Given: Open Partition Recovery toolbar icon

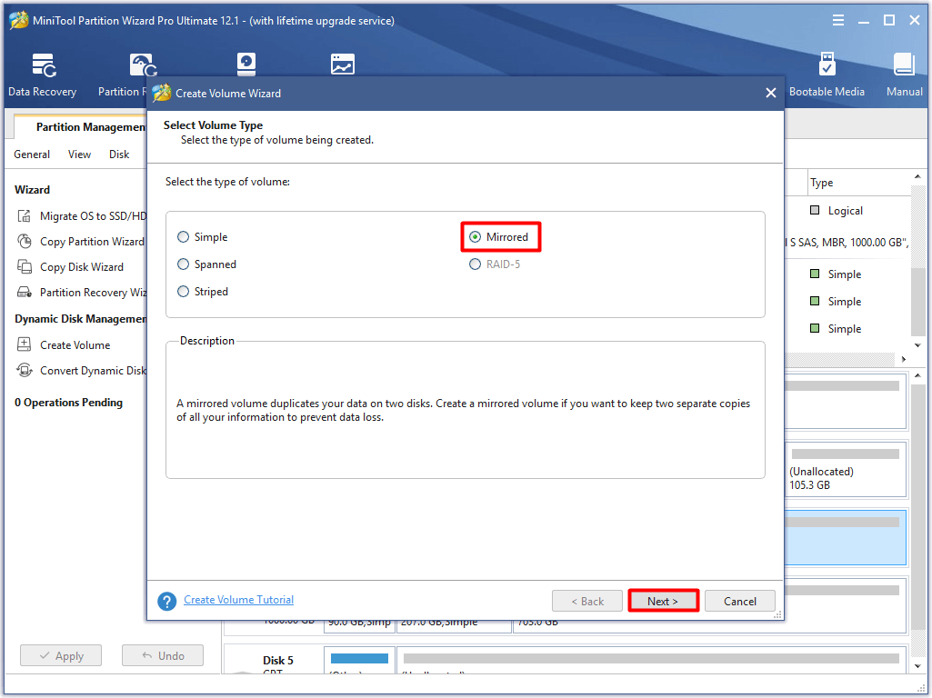Looking at the screenshot, I should (144, 65).
